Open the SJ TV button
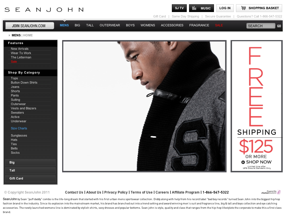Viewport: 287px width, 217px height. coord(179,8)
